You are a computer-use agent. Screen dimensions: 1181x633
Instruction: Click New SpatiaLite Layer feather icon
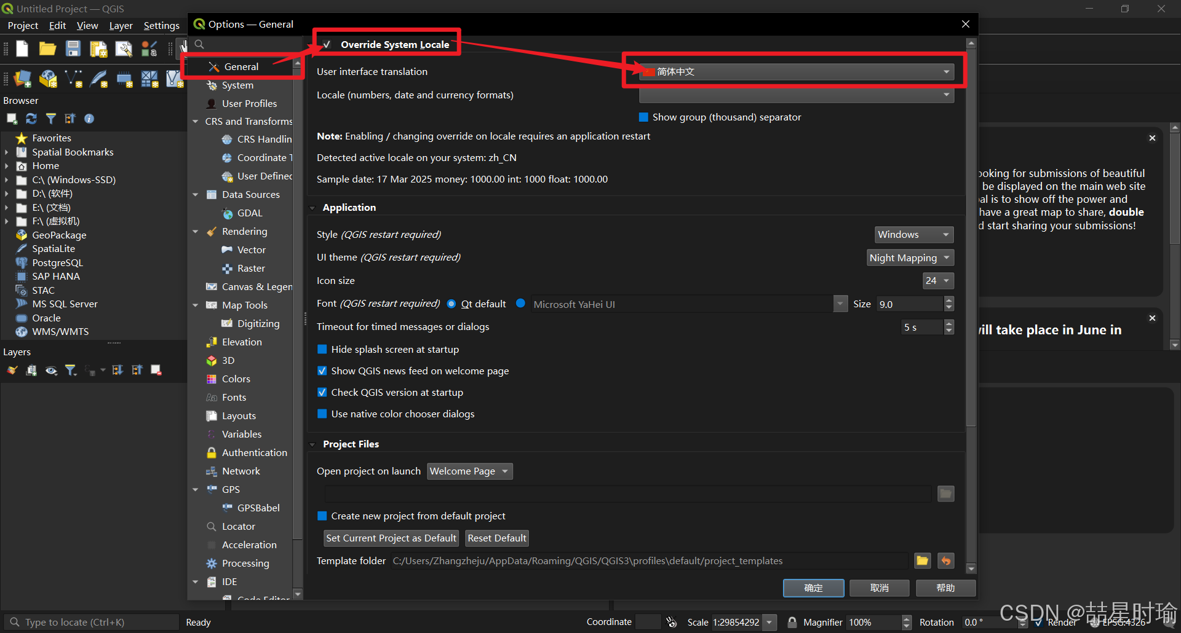click(99, 79)
